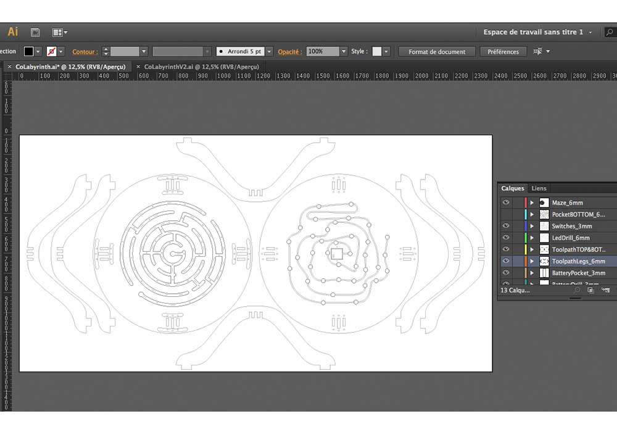Click the Style swatch box
The width and height of the screenshot is (617, 432).
377,52
